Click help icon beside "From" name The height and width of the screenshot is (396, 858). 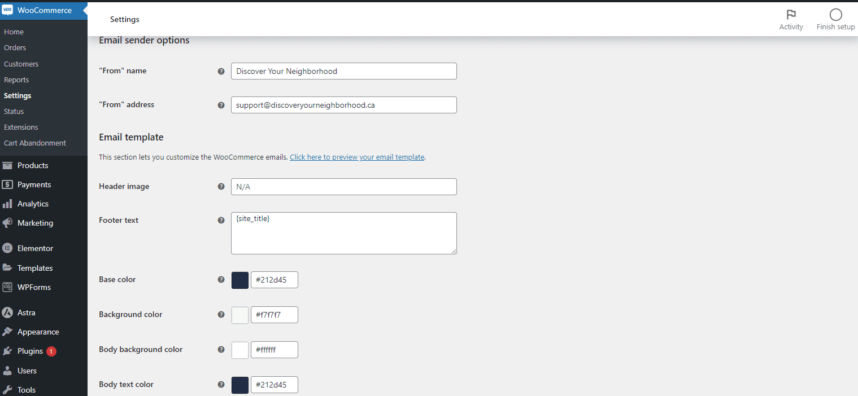[221, 72]
